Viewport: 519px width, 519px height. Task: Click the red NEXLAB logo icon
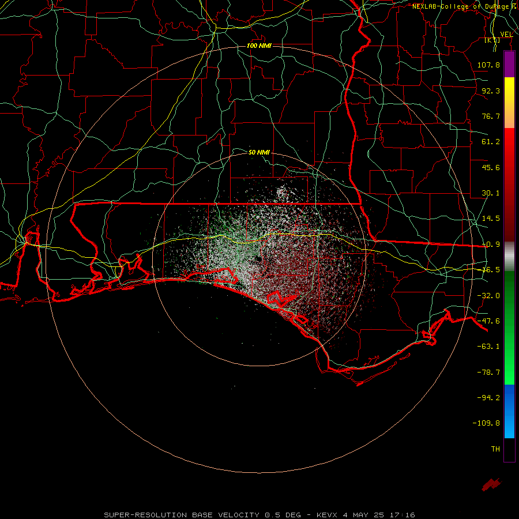[492, 484]
